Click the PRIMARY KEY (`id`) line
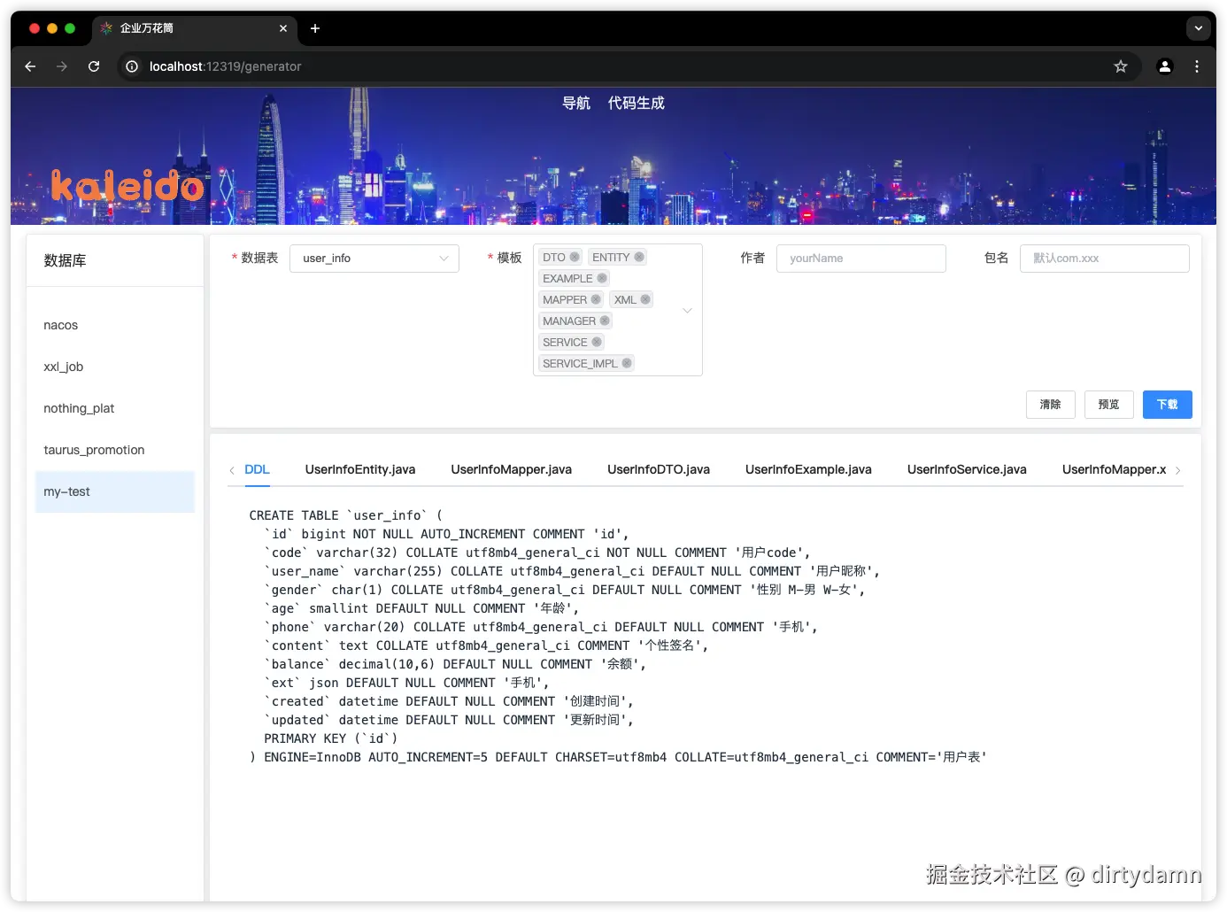Screen dimensions: 1227x912 331,738
